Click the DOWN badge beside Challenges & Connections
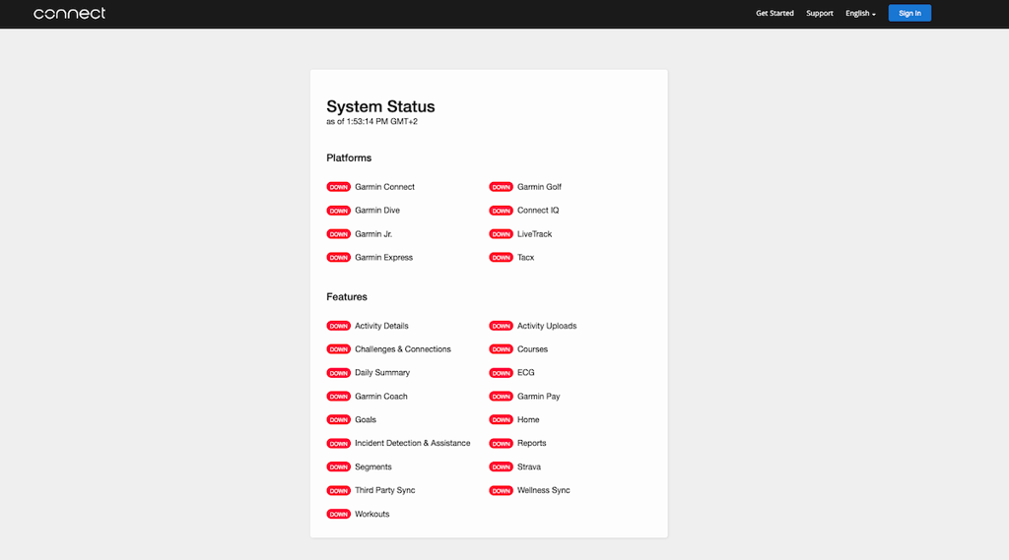This screenshot has height=560, width=1009. [x=339, y=349]
